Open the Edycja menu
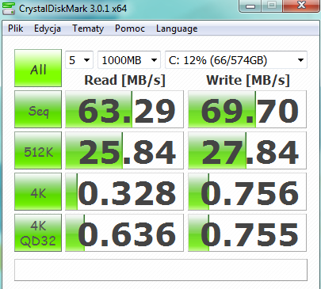321x289 pixels. click(x=48, y=29)
